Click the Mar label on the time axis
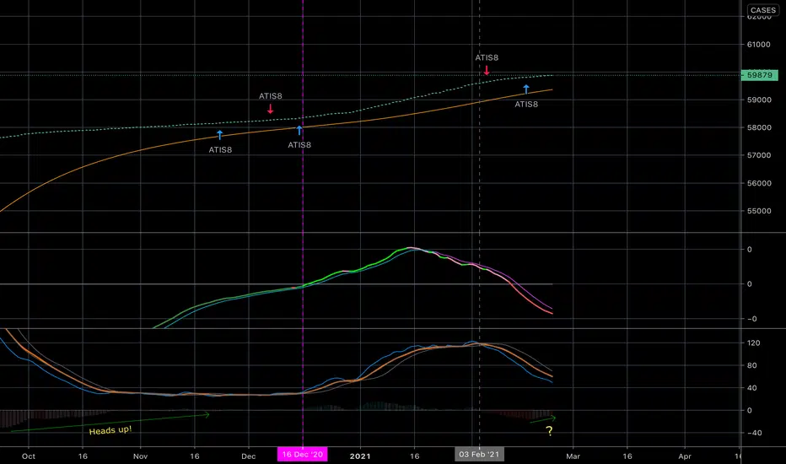Screen dimensions: 786x464 click(573, 456)
